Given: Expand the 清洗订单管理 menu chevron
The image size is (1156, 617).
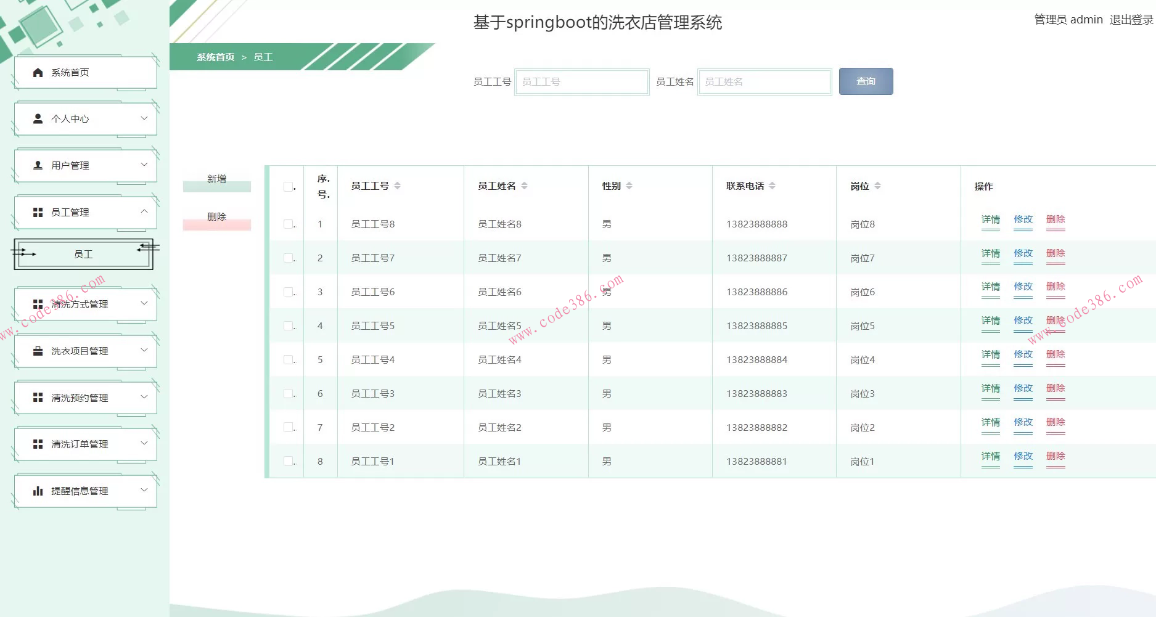Looking at the screenshot, I should [144, 443].
